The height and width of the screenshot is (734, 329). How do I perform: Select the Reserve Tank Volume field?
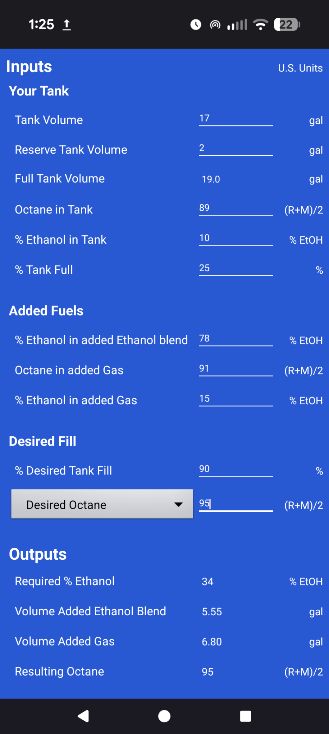coord(236,149)
